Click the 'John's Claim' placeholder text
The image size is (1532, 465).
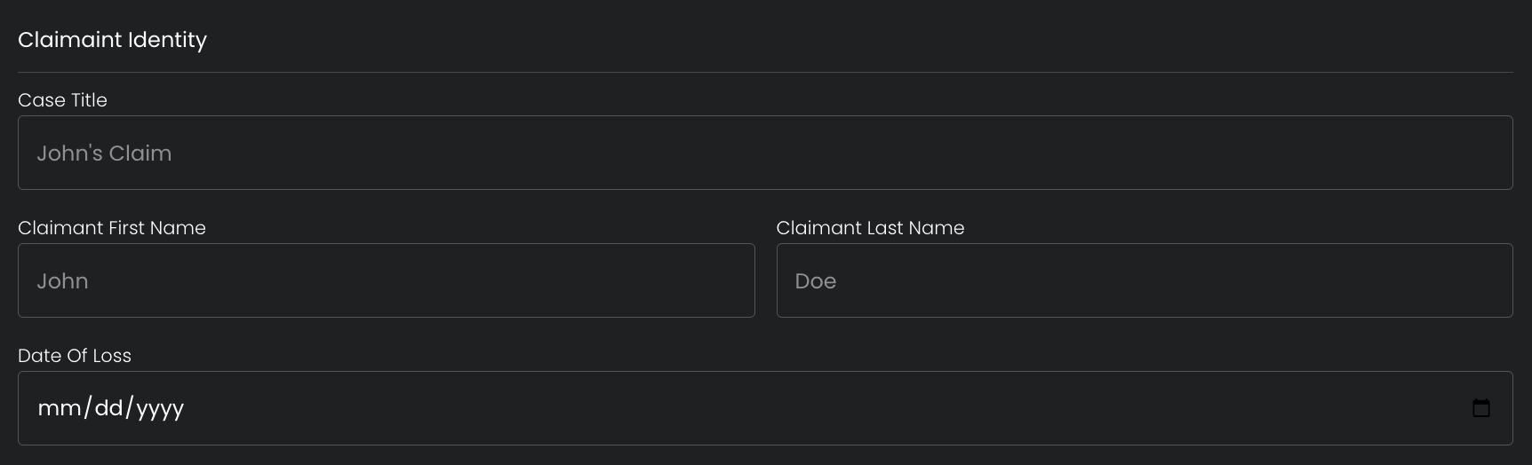(x=104, y=154)
